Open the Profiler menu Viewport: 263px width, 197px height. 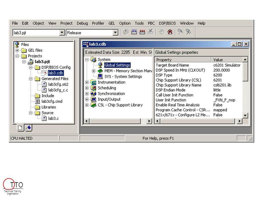point(98,23)
